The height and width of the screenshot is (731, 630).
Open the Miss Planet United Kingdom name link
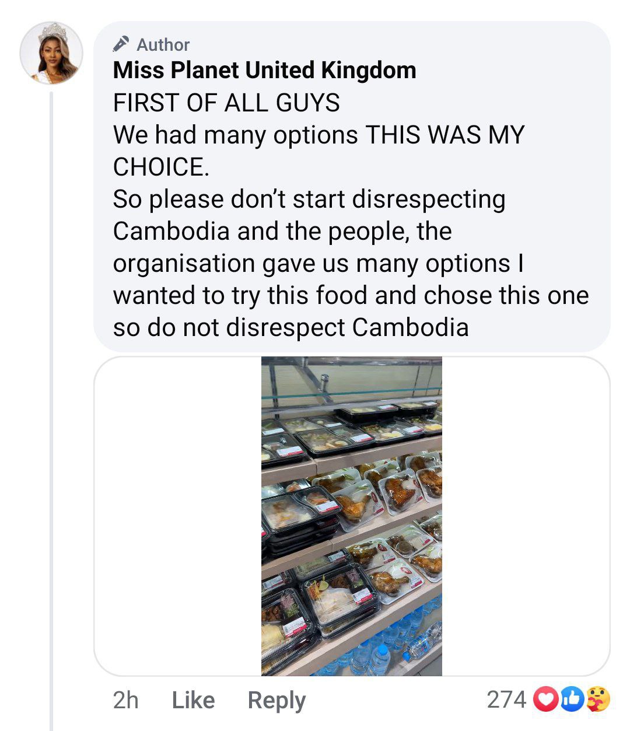pyautogui.click(x=264, y=70)
